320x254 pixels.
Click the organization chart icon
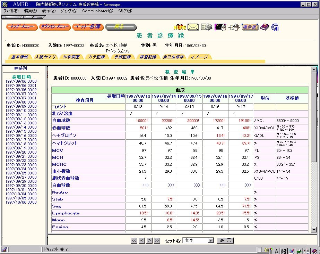pyautogui.click(x=234, y=27)
